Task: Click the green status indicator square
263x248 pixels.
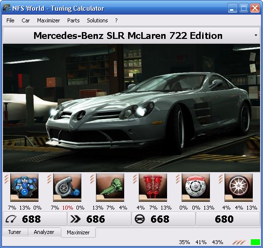Action: coord(255,242)
